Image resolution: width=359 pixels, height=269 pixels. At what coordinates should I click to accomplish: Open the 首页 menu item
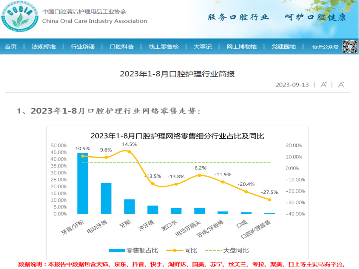point(11,47)
